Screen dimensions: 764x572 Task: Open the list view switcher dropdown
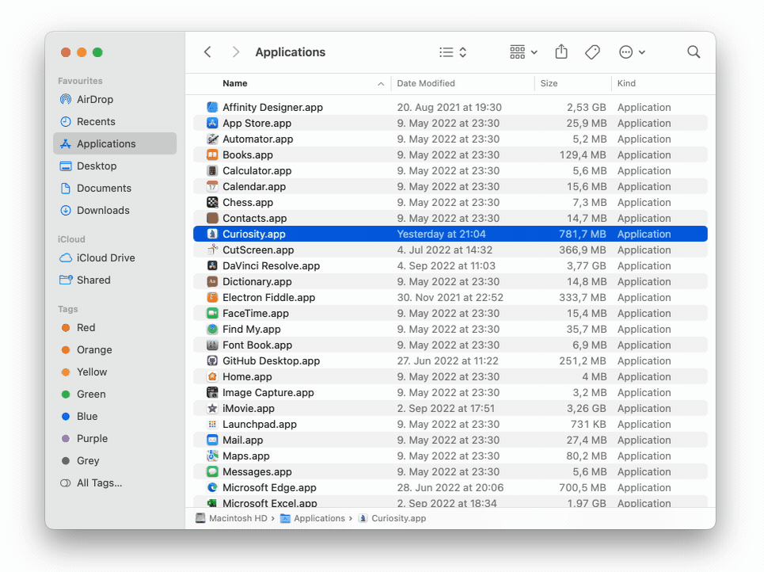point(453,52)
